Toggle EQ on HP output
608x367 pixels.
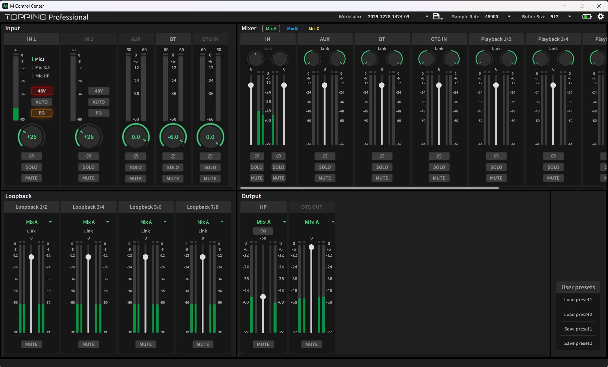click(x=263, y=231)
